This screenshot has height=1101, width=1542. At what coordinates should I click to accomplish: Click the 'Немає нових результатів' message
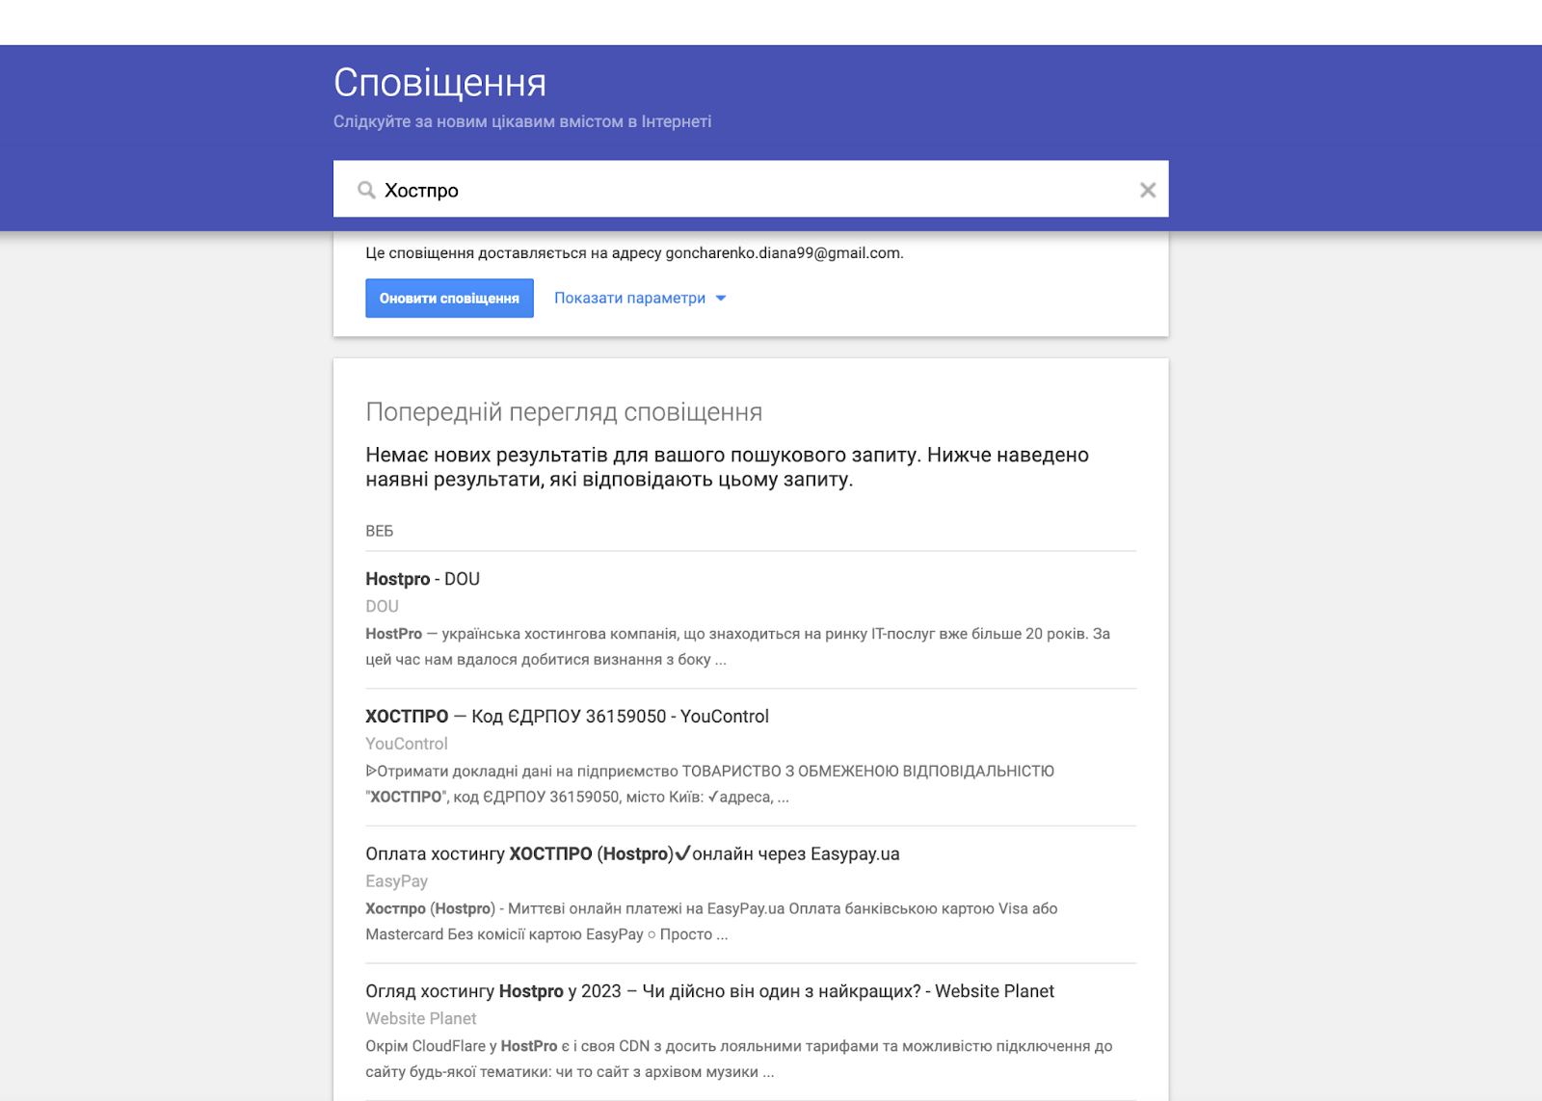(x=727, y=467)
